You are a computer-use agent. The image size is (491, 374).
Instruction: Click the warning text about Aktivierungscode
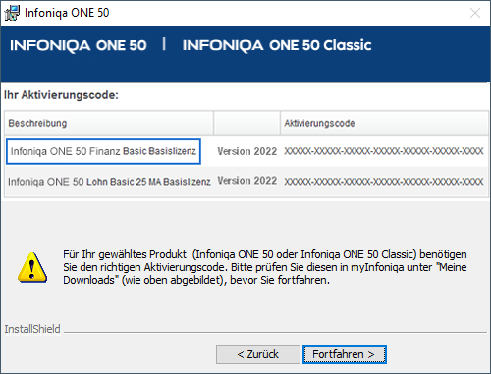(265, 267)
